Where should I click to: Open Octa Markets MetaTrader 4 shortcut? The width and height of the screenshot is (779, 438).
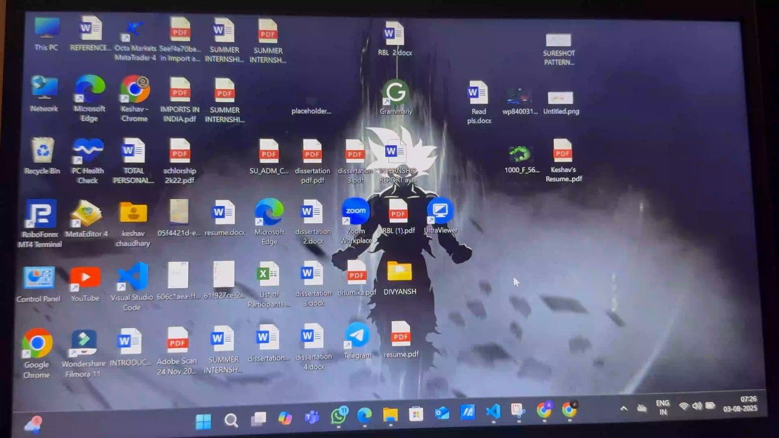tap(135, 40)
